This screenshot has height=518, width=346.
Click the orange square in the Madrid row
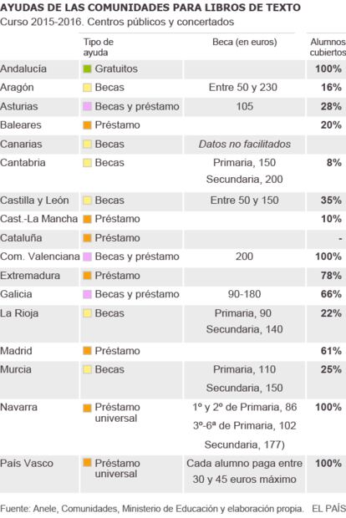(87, 351)
